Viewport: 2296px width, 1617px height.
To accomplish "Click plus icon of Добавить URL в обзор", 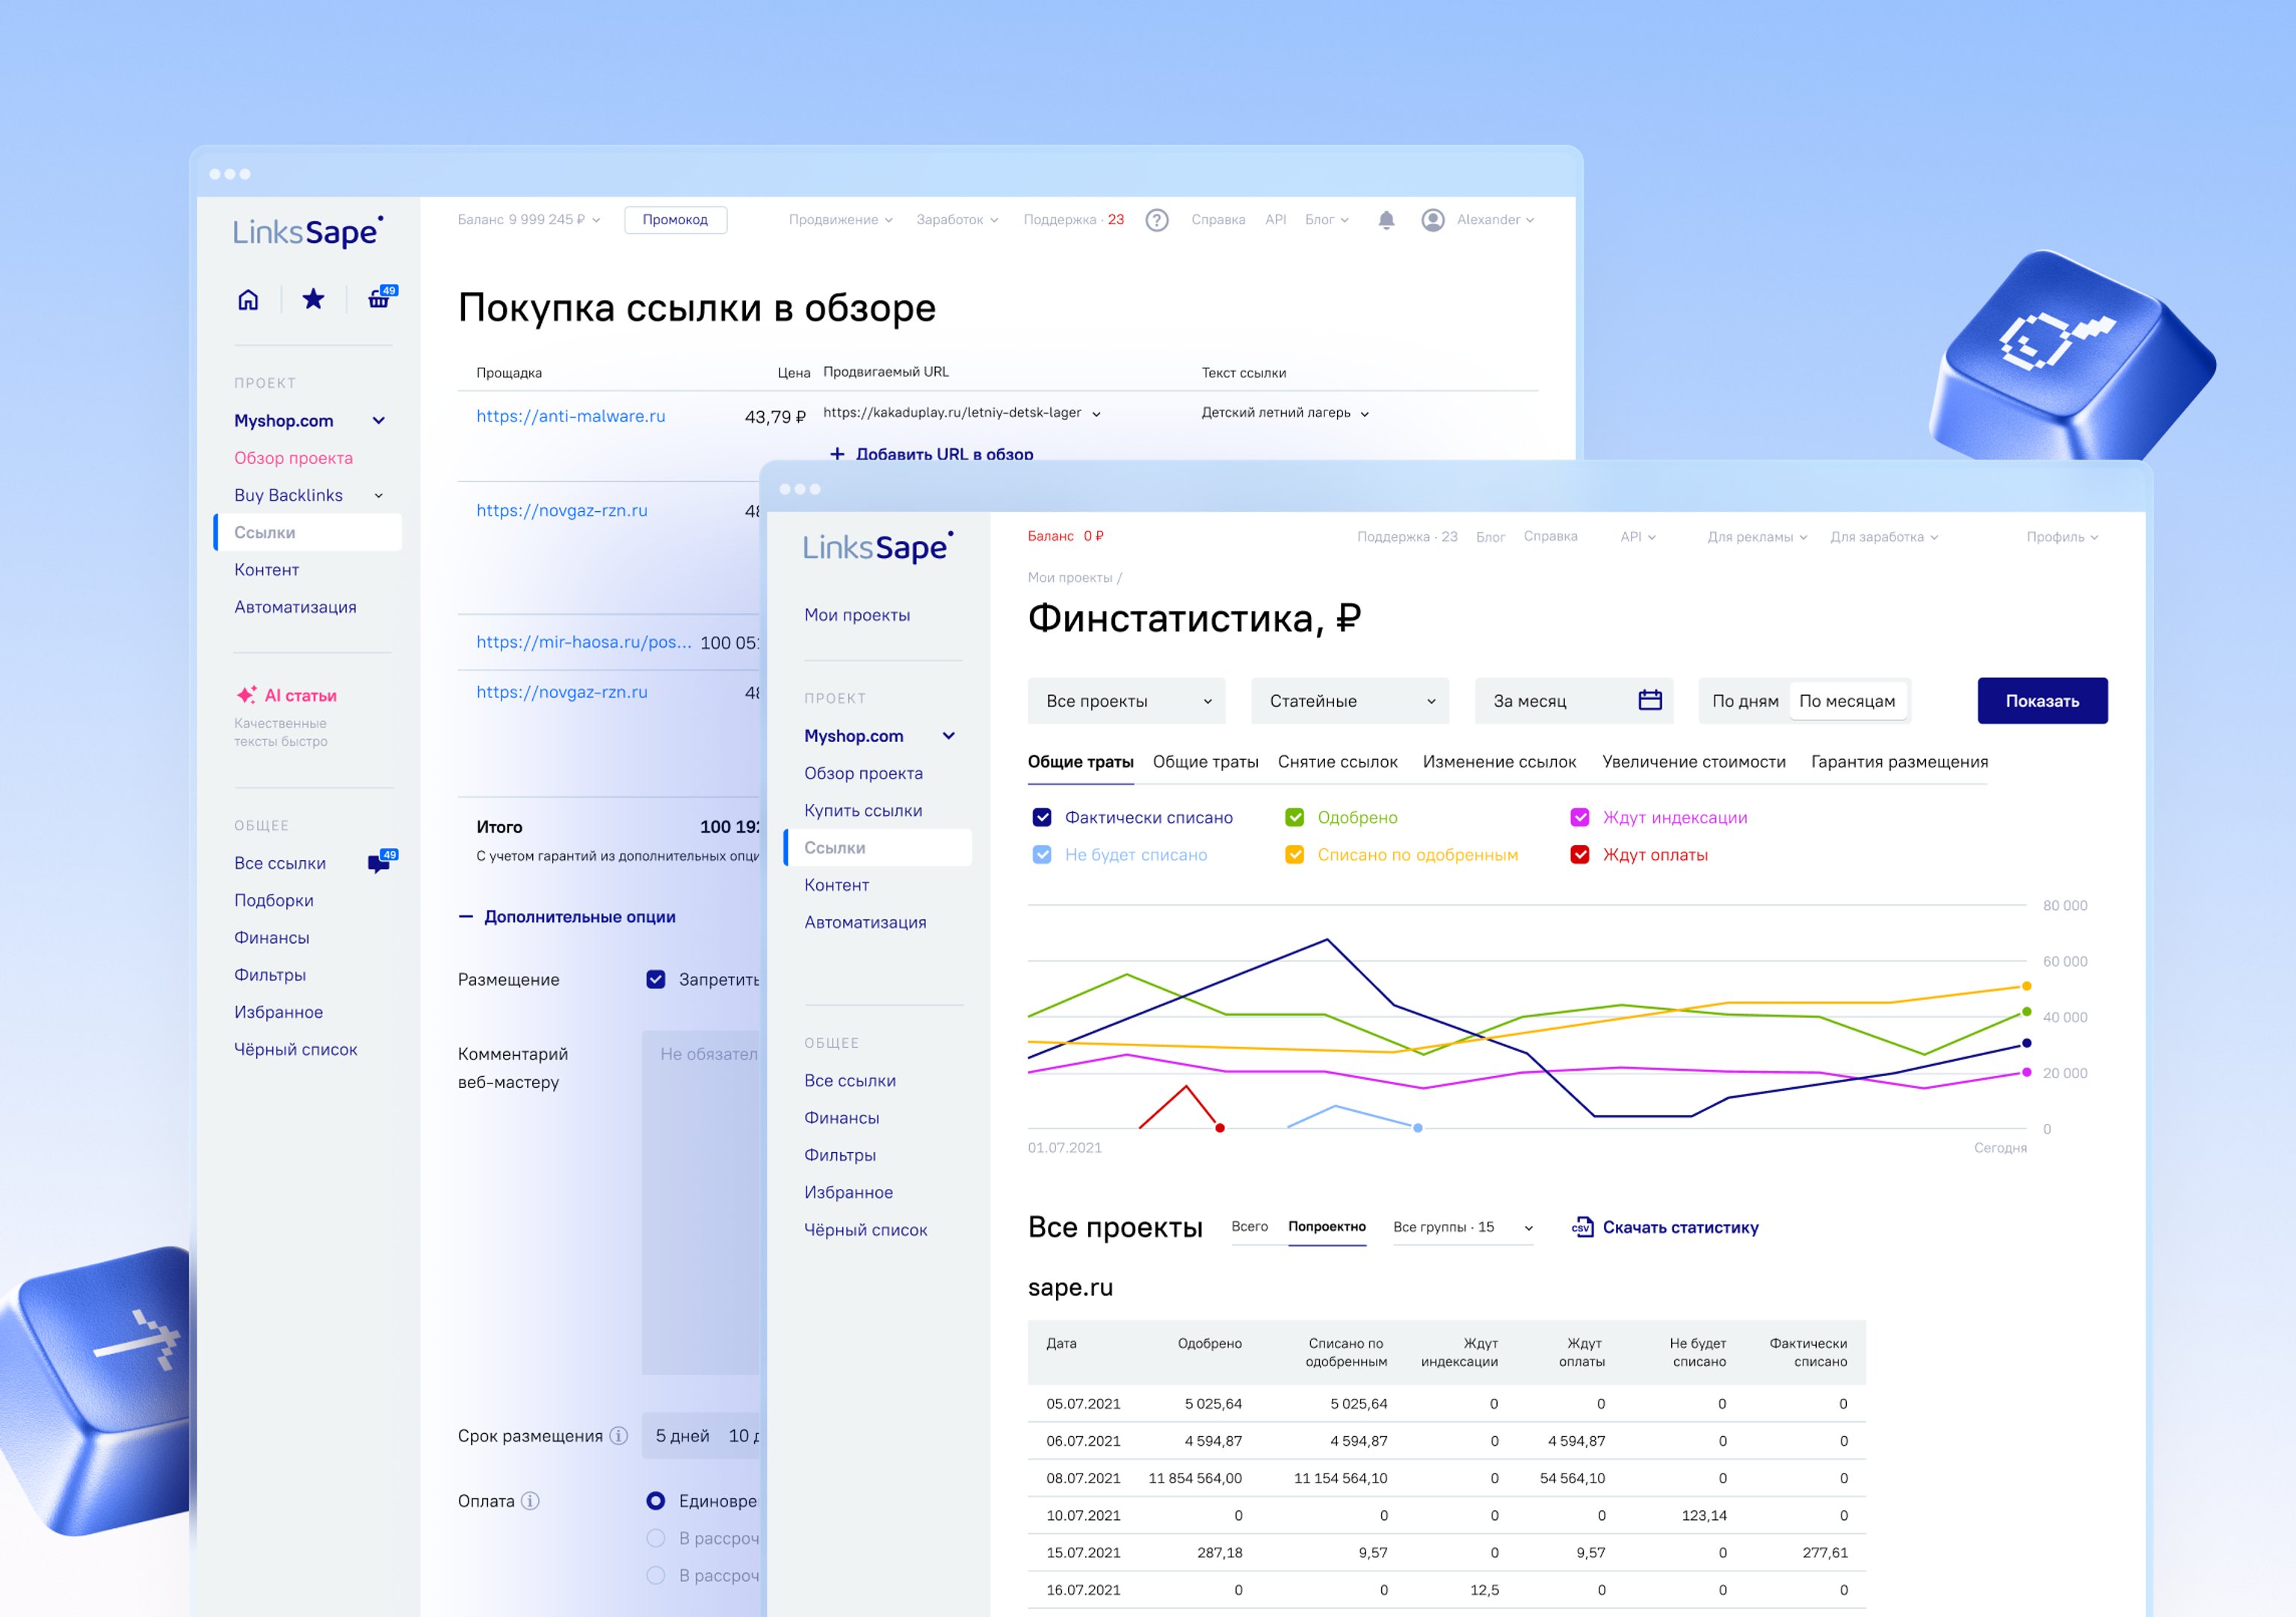I will pos(837,454).
